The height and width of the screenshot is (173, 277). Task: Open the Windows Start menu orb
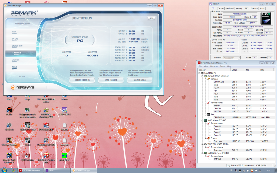(4, 170)
